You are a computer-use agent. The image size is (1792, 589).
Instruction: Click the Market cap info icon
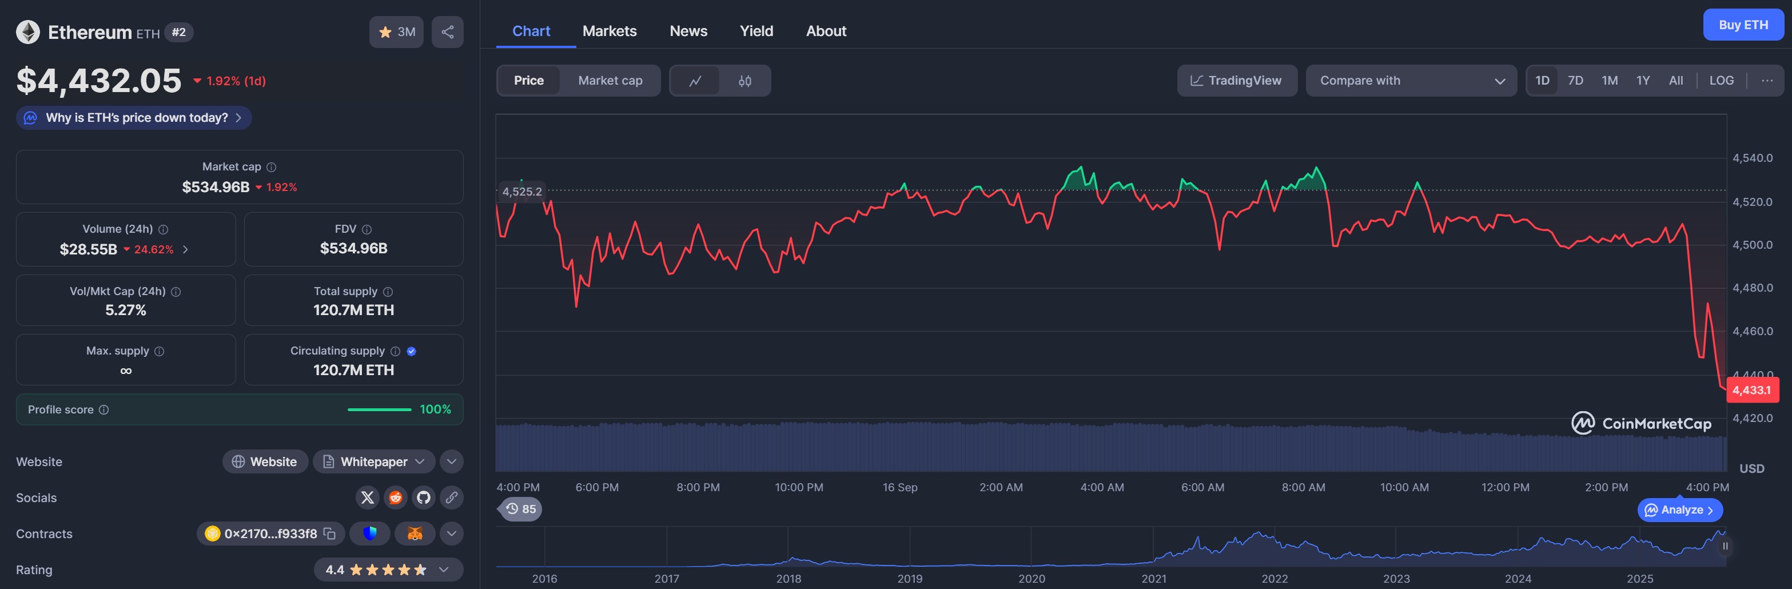[271, 167]
